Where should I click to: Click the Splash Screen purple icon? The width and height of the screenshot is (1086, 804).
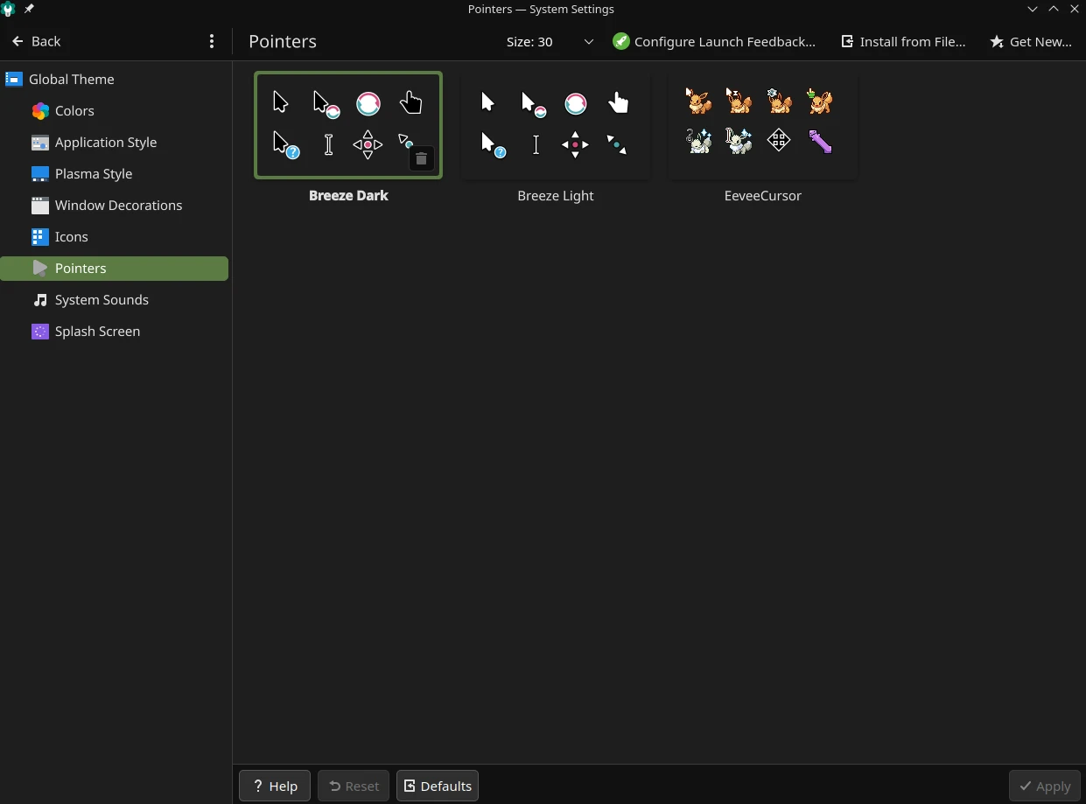40,332
